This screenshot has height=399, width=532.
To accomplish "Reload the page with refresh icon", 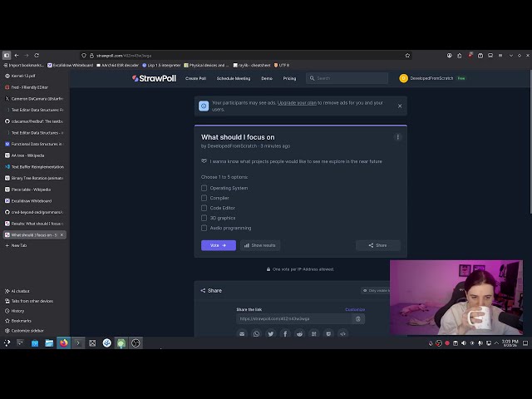I will (x=37, y=56).
